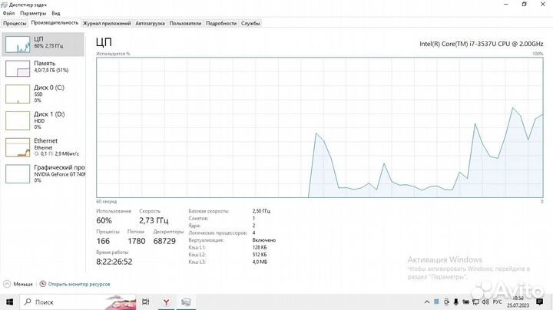Open Yandex browser from the taskbar
553x310 pixels.
coord(166,302)
